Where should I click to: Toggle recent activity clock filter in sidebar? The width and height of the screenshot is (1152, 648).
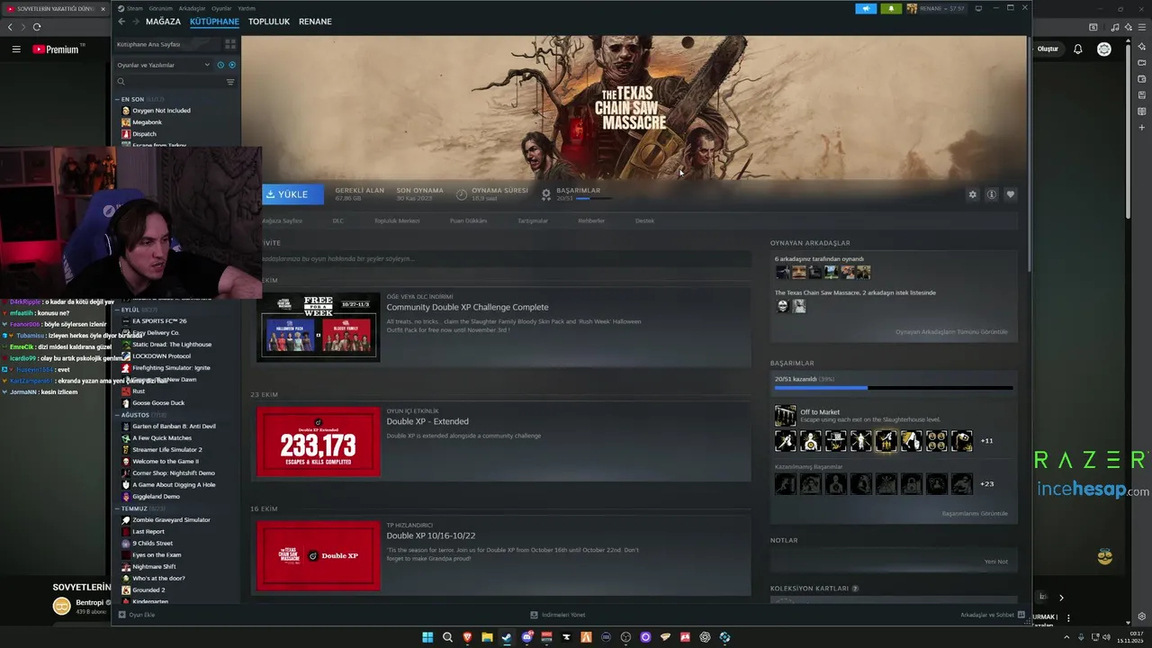[x=220, y=65]
